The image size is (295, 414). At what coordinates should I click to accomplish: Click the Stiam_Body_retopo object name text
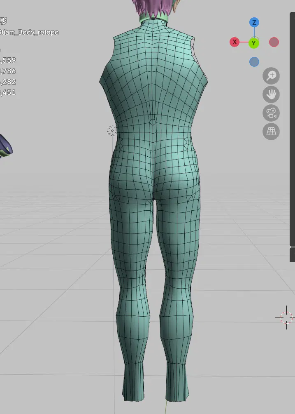point(30,32)
